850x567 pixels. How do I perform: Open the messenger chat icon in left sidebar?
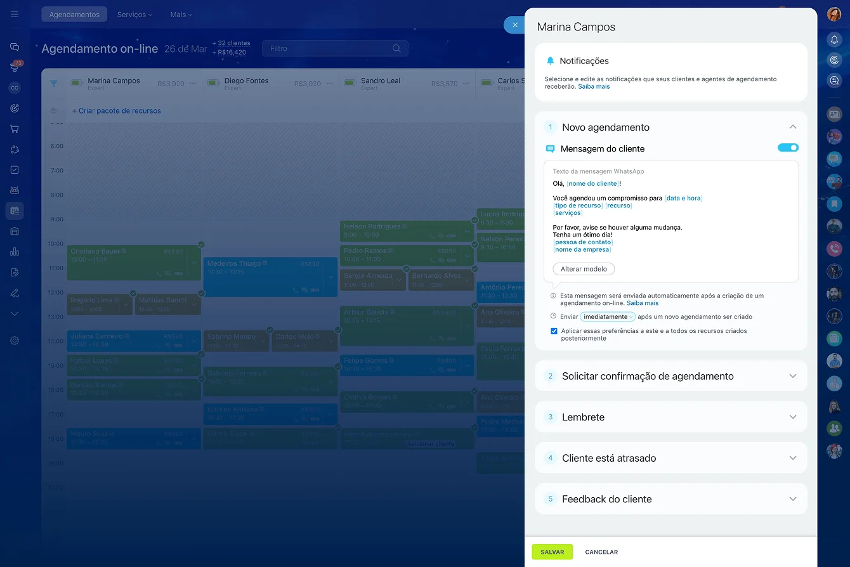(x=15, y=47)
